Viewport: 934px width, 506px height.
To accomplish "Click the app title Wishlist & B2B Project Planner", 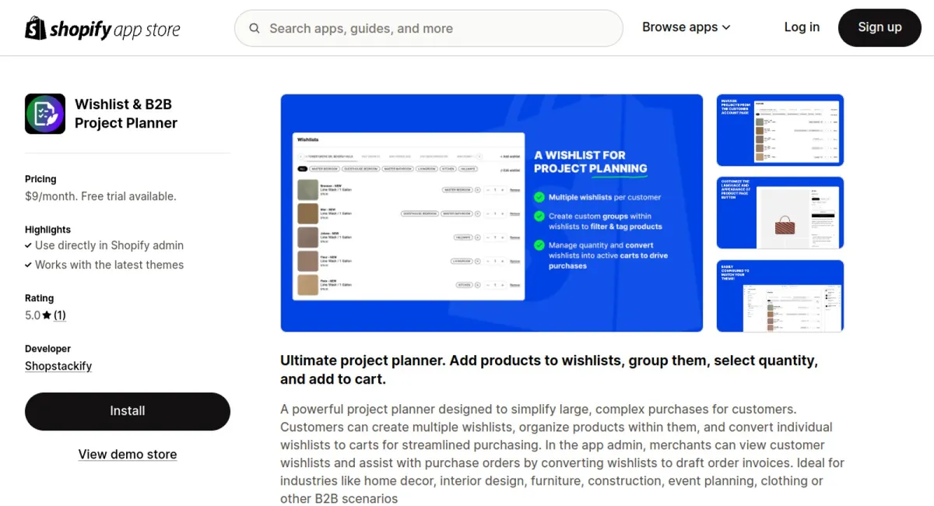I will click(126, 114).
